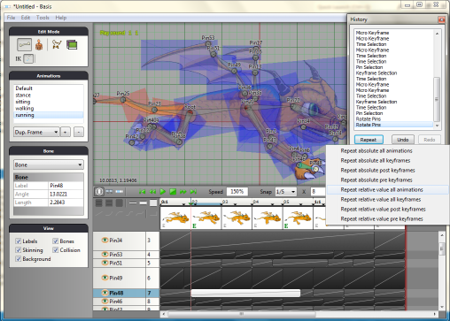Screen dimensions: 450x321
Task: Click the fast-forward playback button
Action: pyautogui.click(x=183, y=192)
